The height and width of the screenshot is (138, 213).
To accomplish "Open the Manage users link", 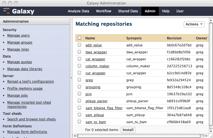I will [18, 35].
